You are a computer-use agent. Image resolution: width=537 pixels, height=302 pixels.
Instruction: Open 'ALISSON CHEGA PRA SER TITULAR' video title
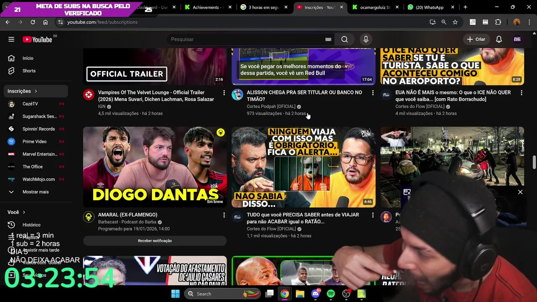tap(305, 96)
